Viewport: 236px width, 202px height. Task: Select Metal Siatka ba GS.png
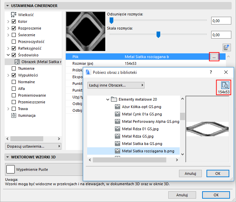point(142,144)
